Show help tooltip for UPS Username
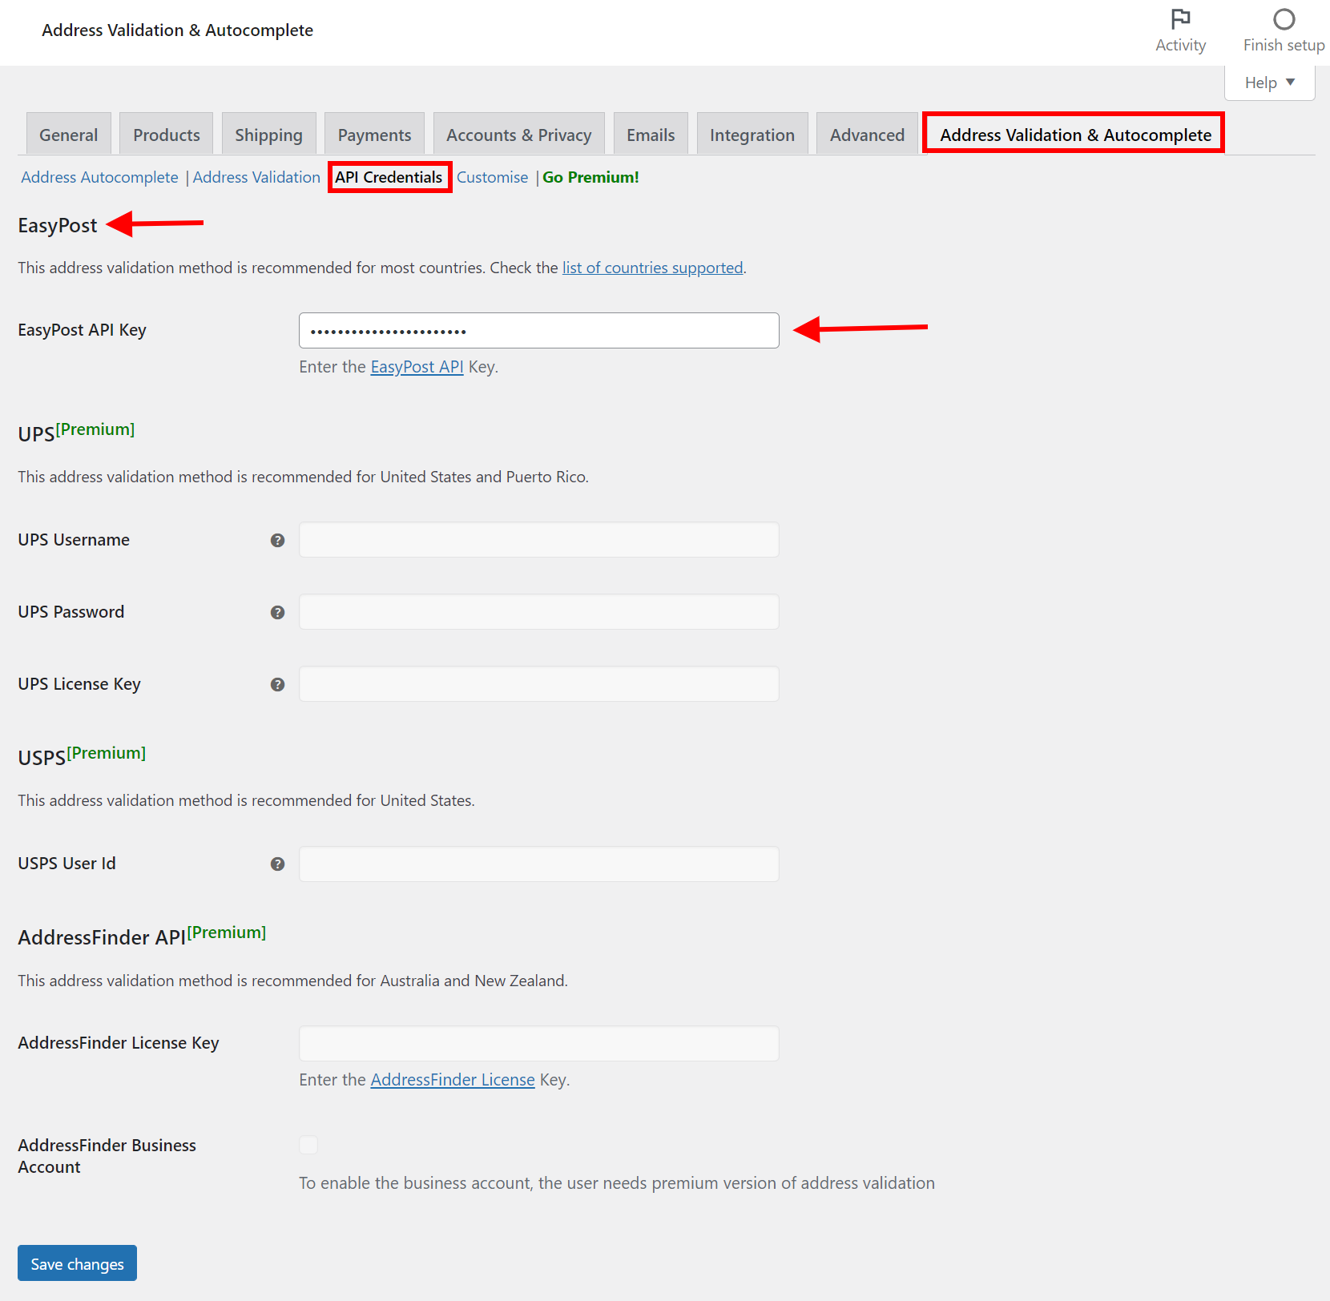This screenshot has width=1330, height=1301. (x=277, y=540)
